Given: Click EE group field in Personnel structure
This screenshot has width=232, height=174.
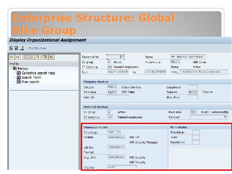Looking at the screenshot, I should pyautogui.click(x=109, y=112).
